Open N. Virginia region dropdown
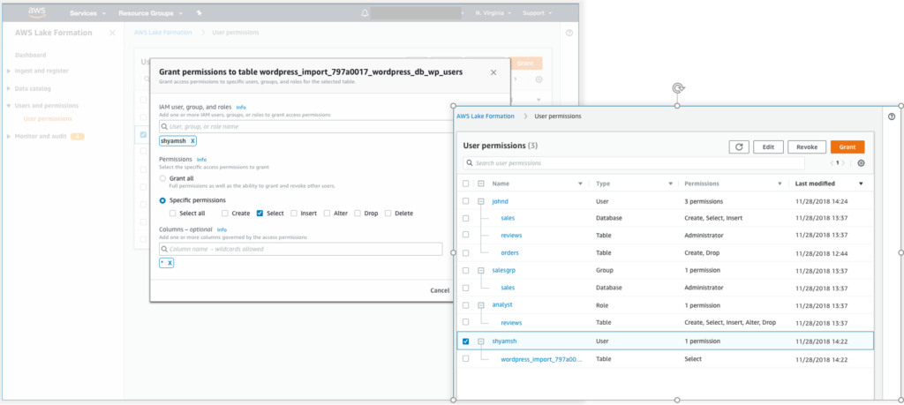 494,12
